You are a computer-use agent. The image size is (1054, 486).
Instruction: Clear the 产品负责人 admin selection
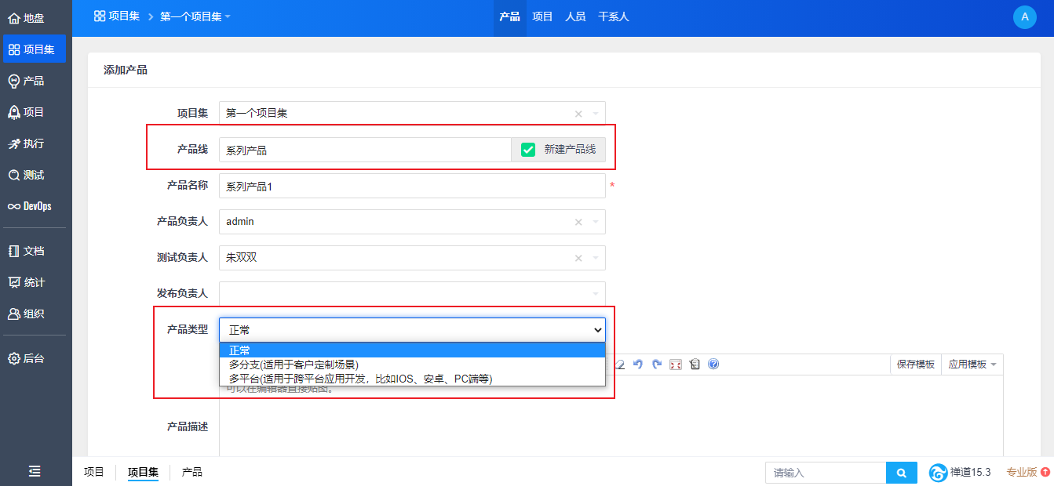click(578, 222)
